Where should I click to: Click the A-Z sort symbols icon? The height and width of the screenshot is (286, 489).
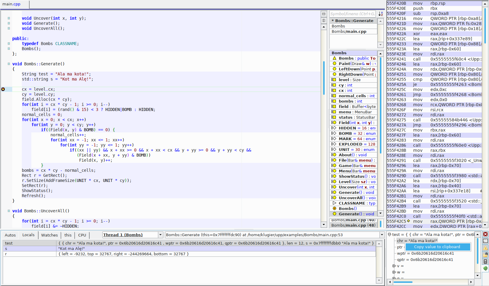pos(381,14)
